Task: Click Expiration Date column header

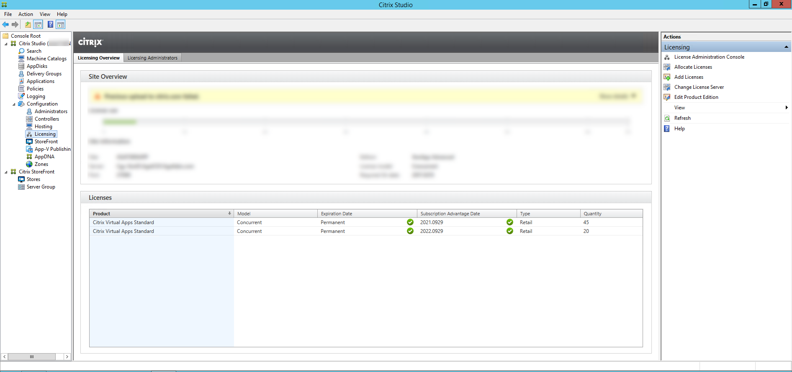Action: 367,214
